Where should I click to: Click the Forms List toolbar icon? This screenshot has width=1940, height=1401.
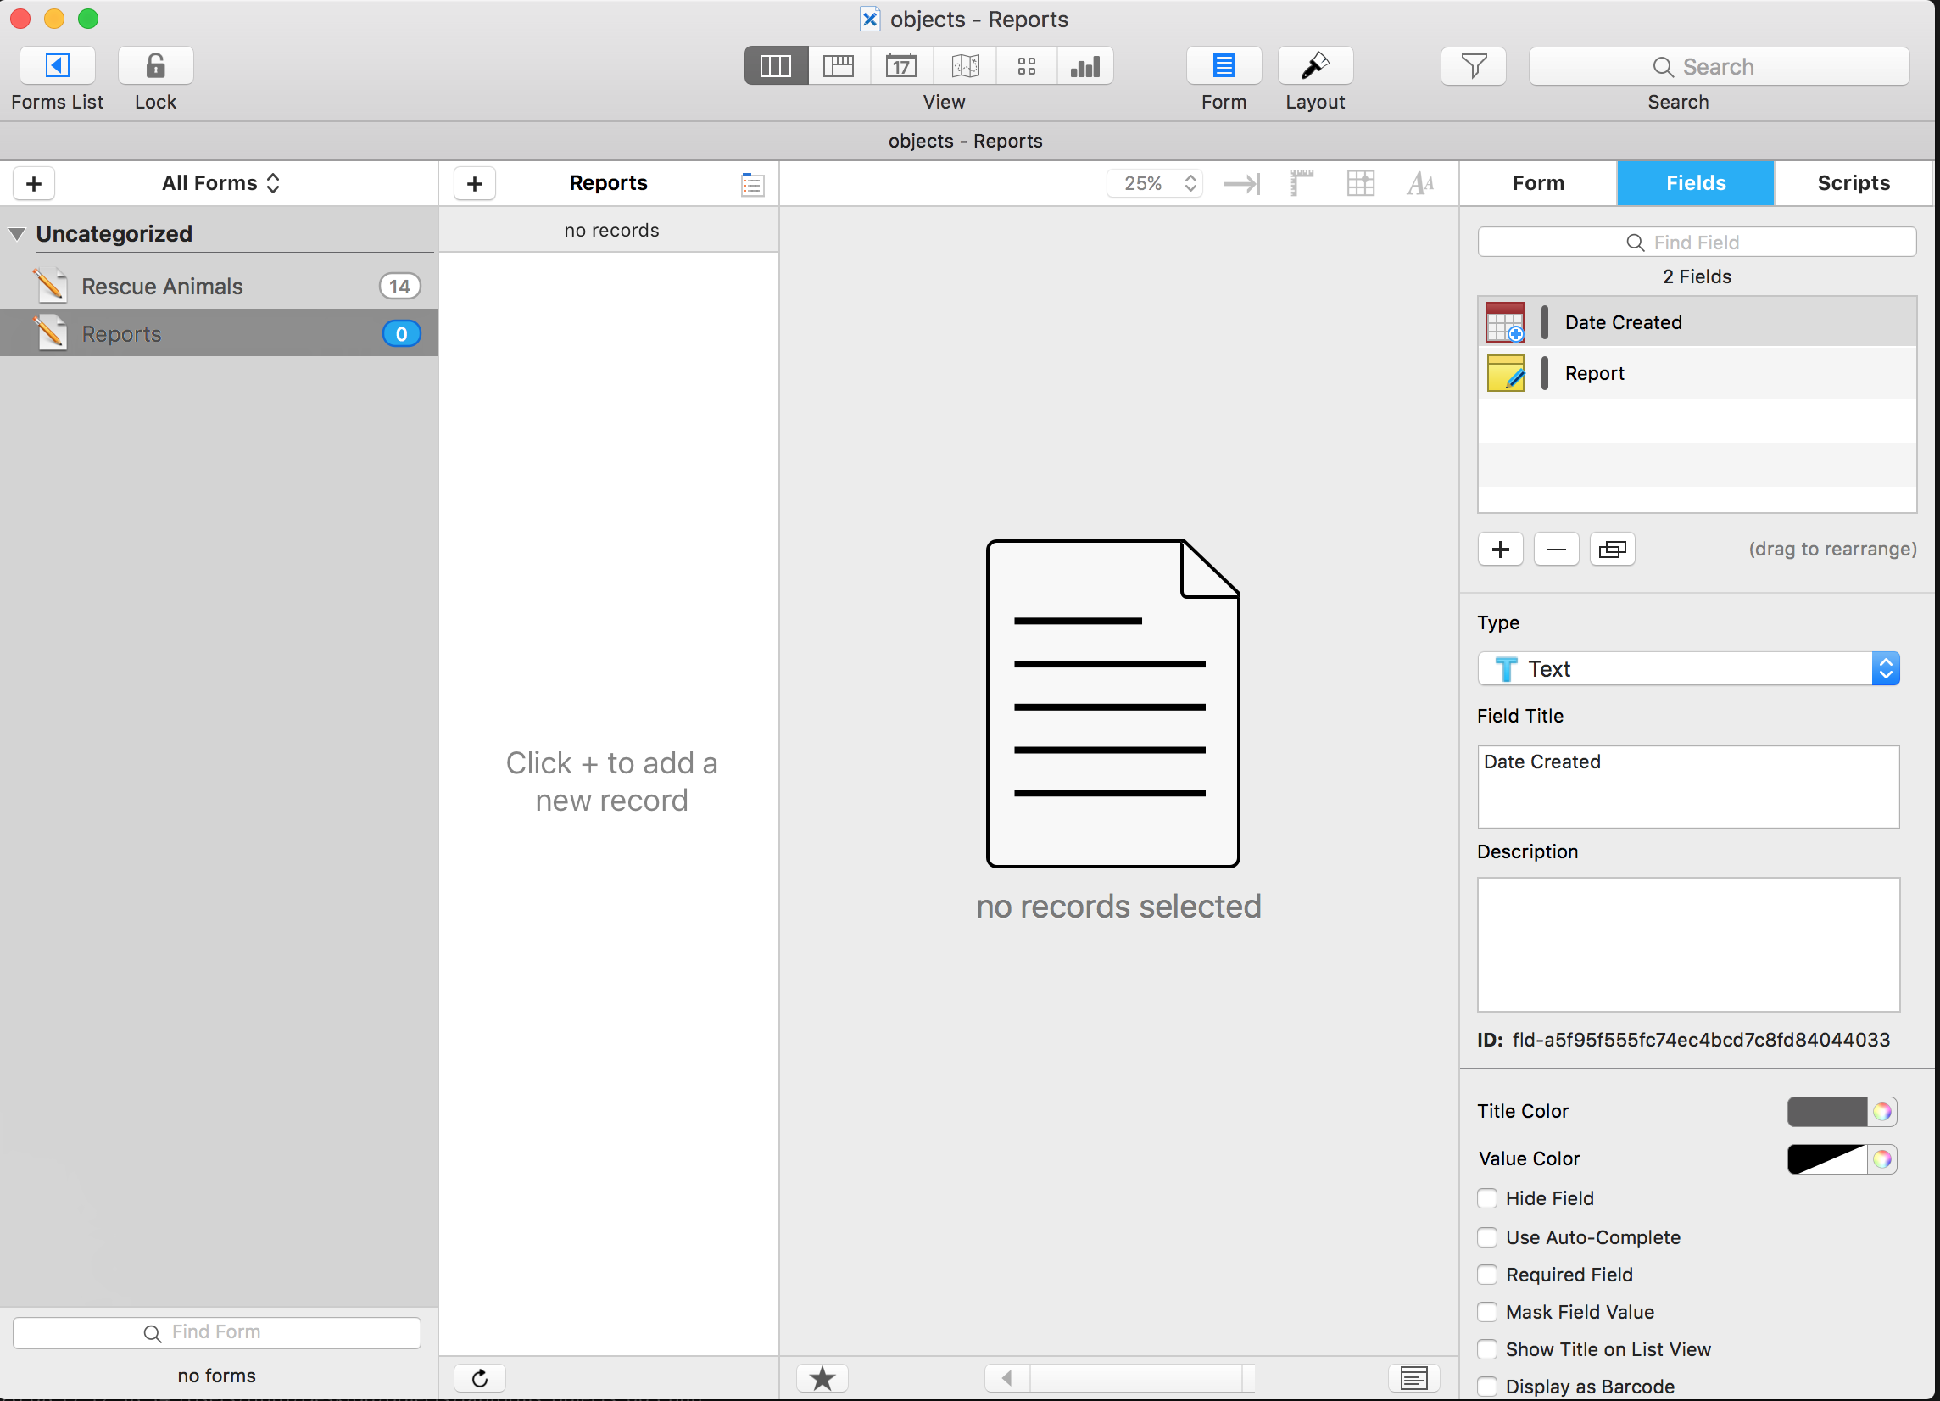(57, 66)
